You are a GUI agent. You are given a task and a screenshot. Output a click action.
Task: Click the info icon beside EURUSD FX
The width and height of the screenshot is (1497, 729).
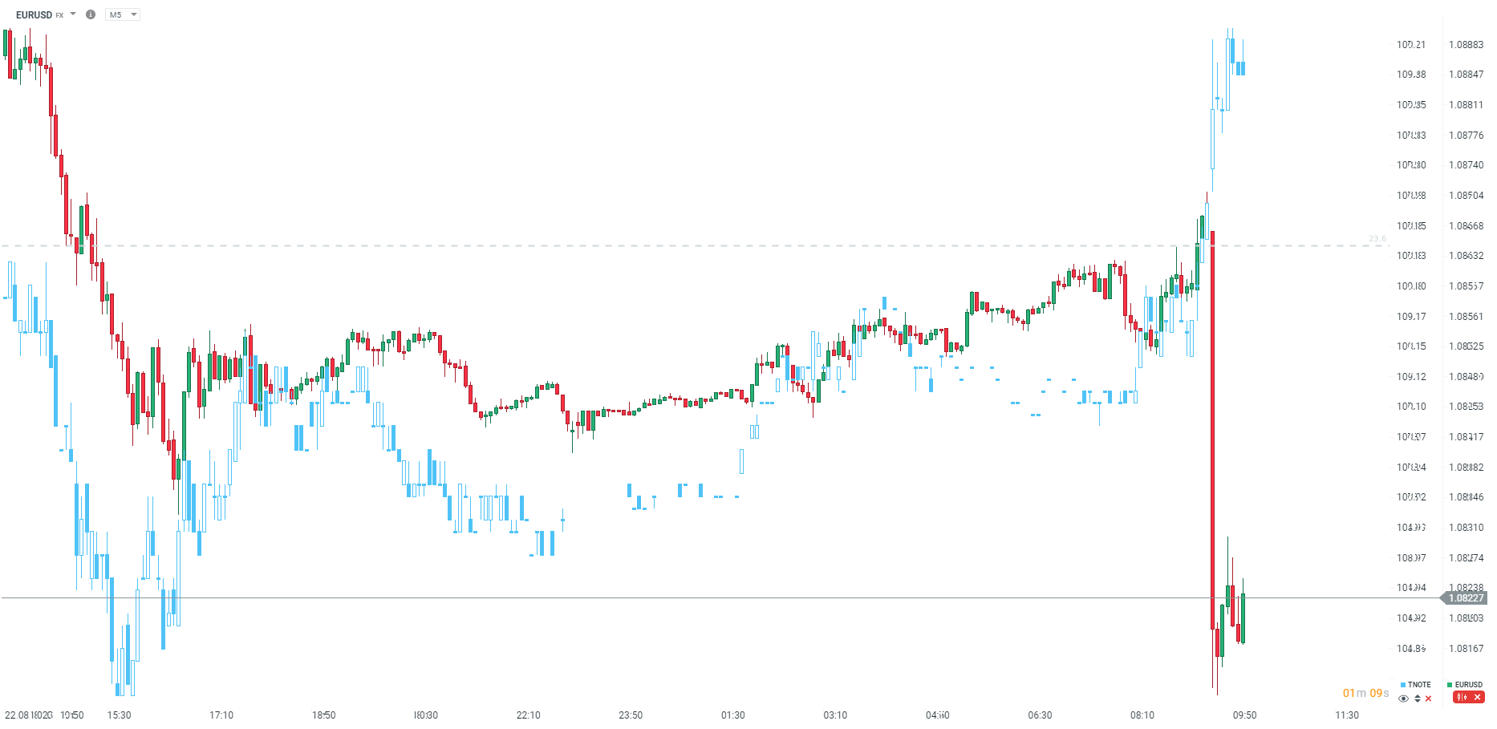click(91, 14)
